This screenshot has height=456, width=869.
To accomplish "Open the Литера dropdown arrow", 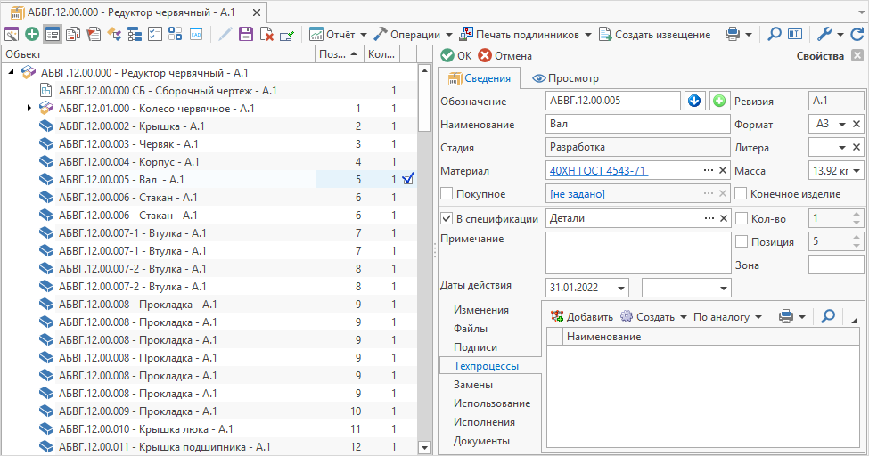I will [842, 147].
